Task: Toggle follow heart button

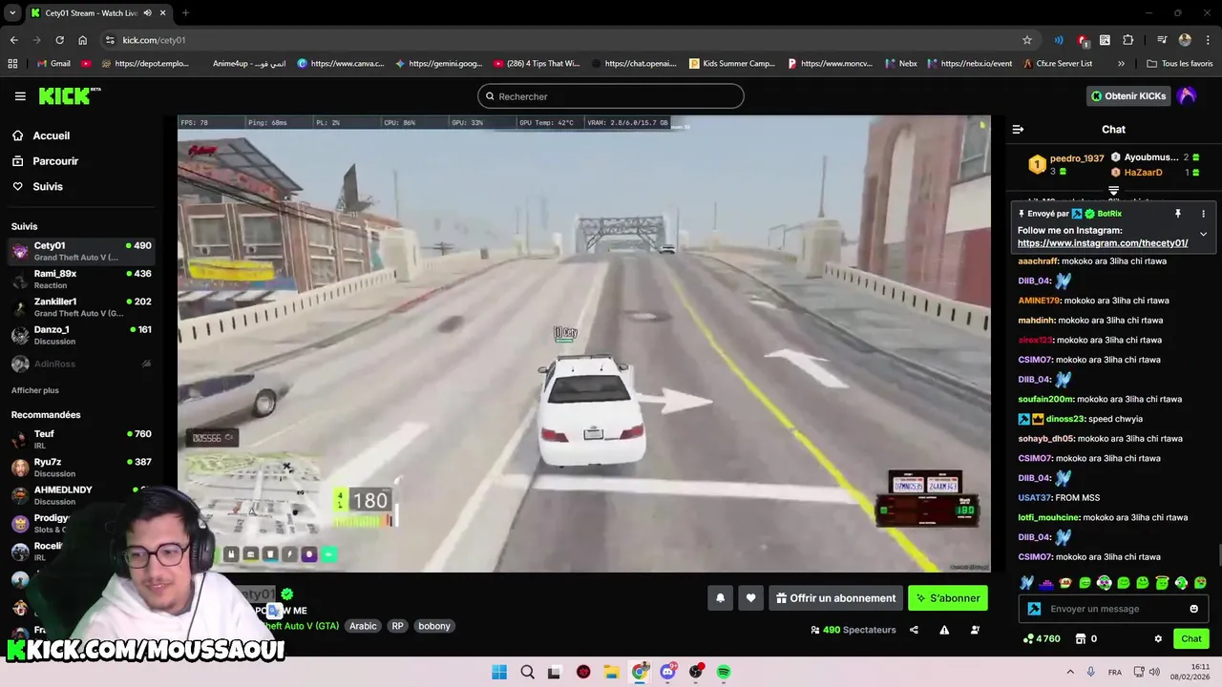Action: 751,598
